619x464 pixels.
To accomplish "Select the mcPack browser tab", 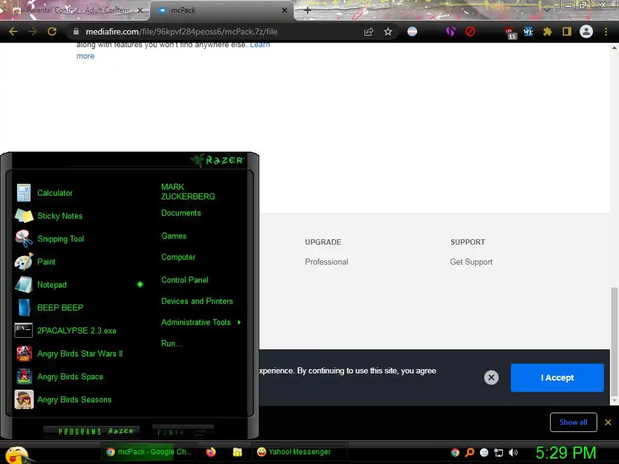I will click(222, 10).
